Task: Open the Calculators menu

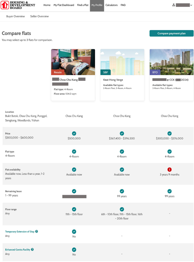Action: pos(111,5)
